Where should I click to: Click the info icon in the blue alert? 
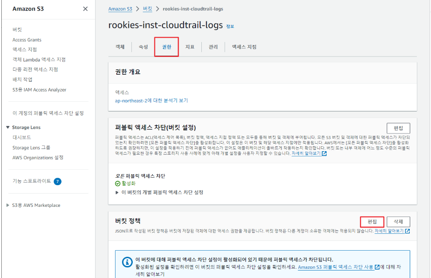pos(127,262)
